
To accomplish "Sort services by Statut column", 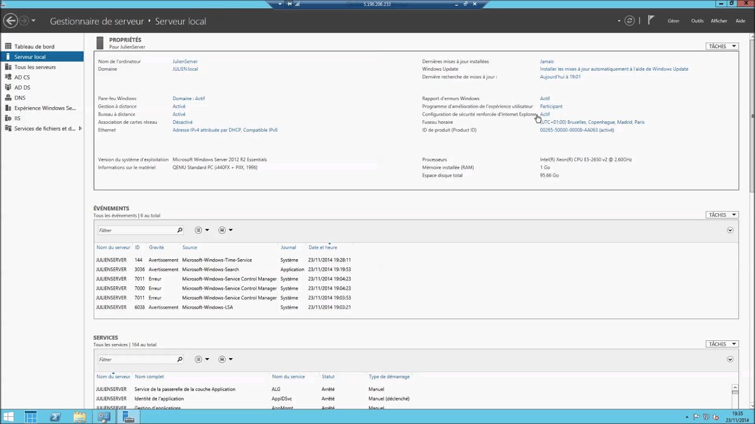I will [x=328, y=376].
